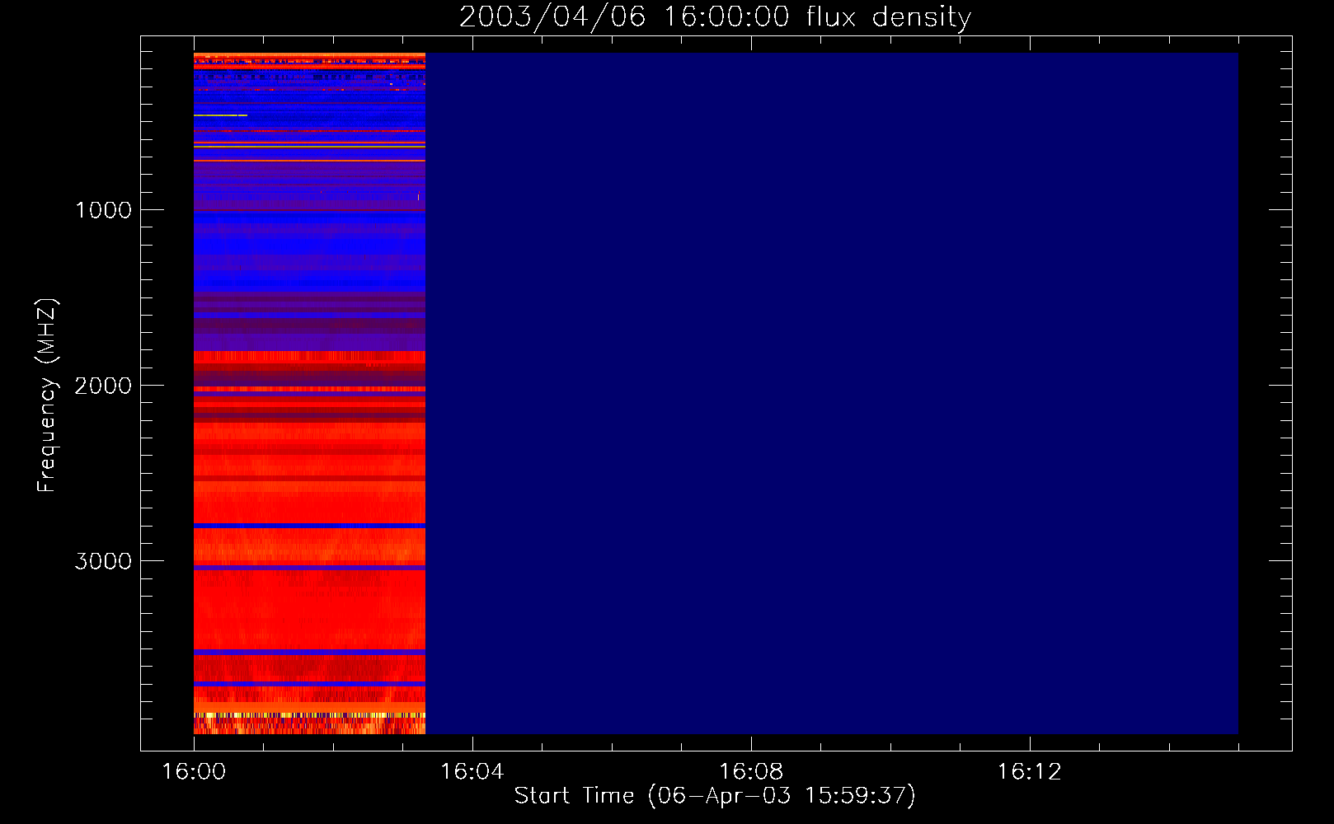Viewport: 1334px width, 824px height.
Task: Click the 3000 frequency tick label
Action: 103,561
